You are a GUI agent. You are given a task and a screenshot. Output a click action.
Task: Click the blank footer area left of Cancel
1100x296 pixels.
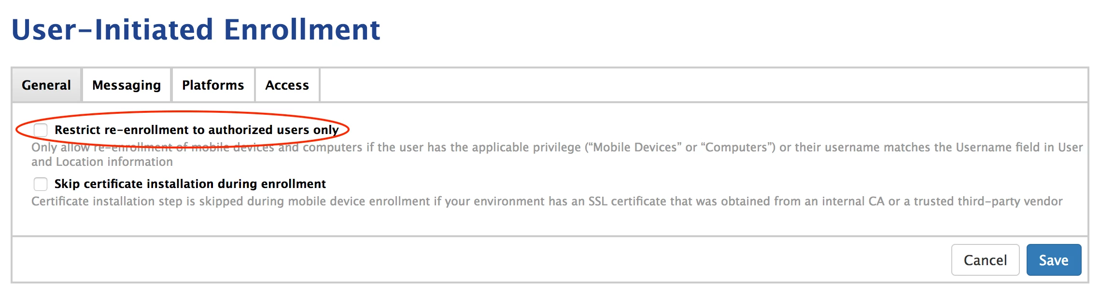tap(481, 260)
